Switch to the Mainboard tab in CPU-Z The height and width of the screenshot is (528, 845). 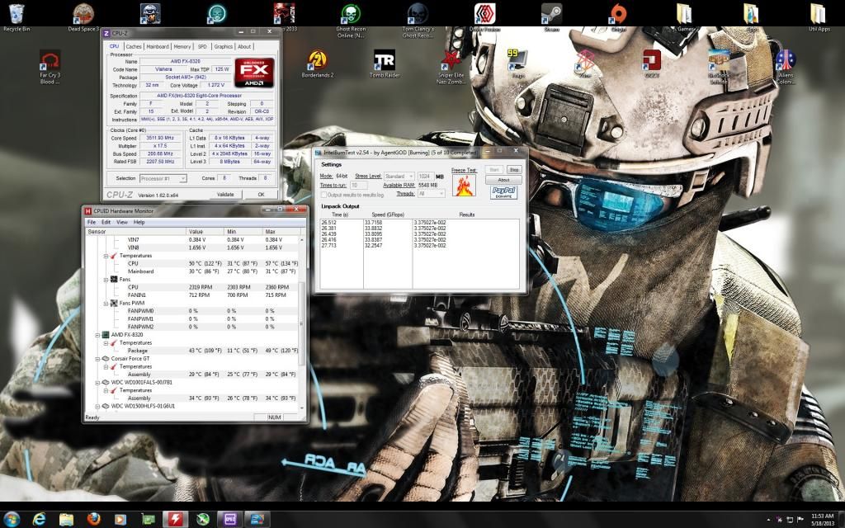(x=158, y=47)
